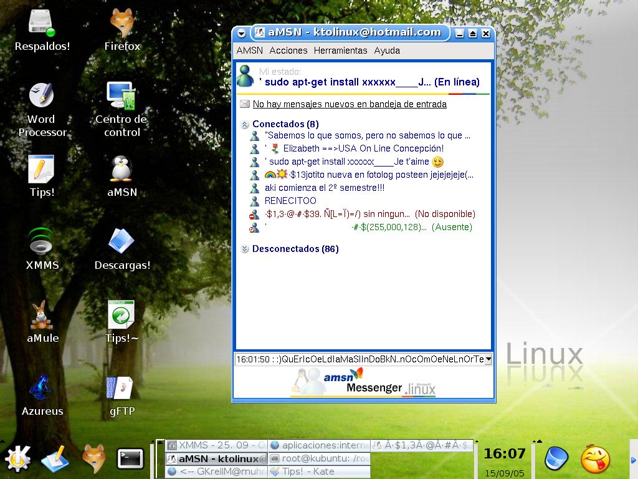Viewport: 638px width, 479px height.
Task: Switch to aMSN - ktolinux taskbar entry
Action: pyautogui.click(x=216, y=458)
